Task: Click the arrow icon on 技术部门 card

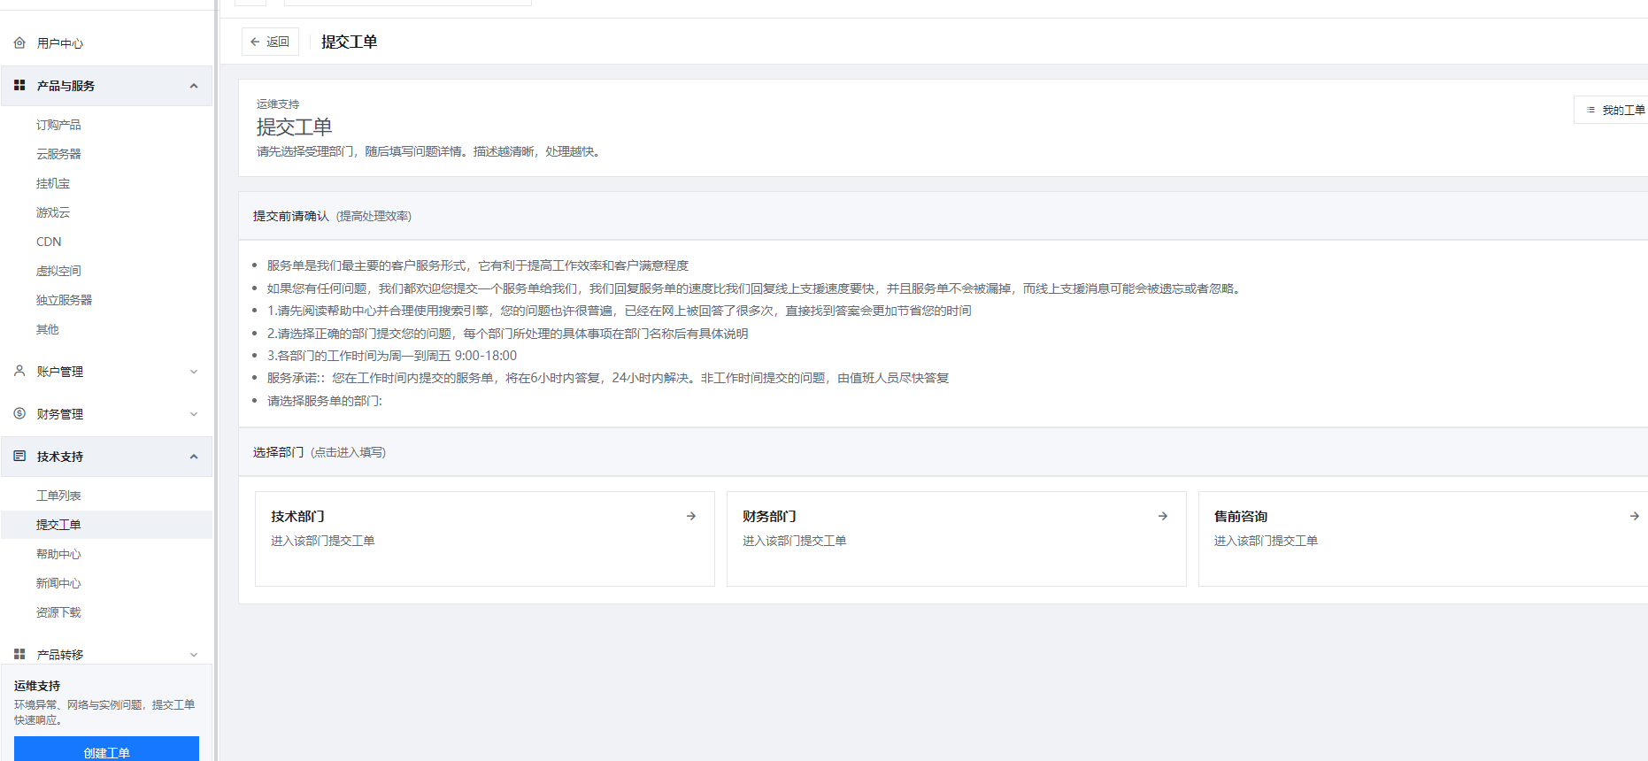Action: [x=691, y=516]
